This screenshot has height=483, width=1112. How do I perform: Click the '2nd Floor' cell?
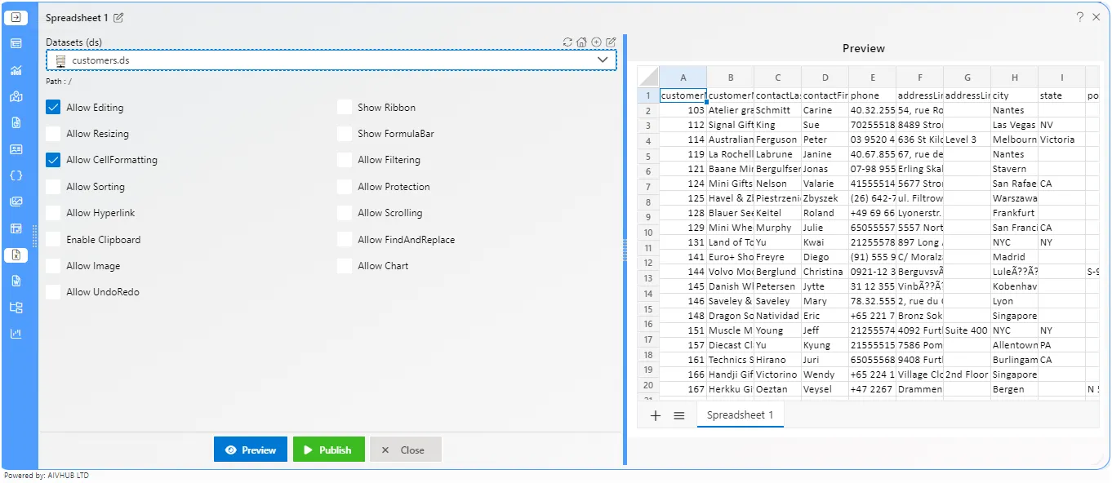(967, 374)
